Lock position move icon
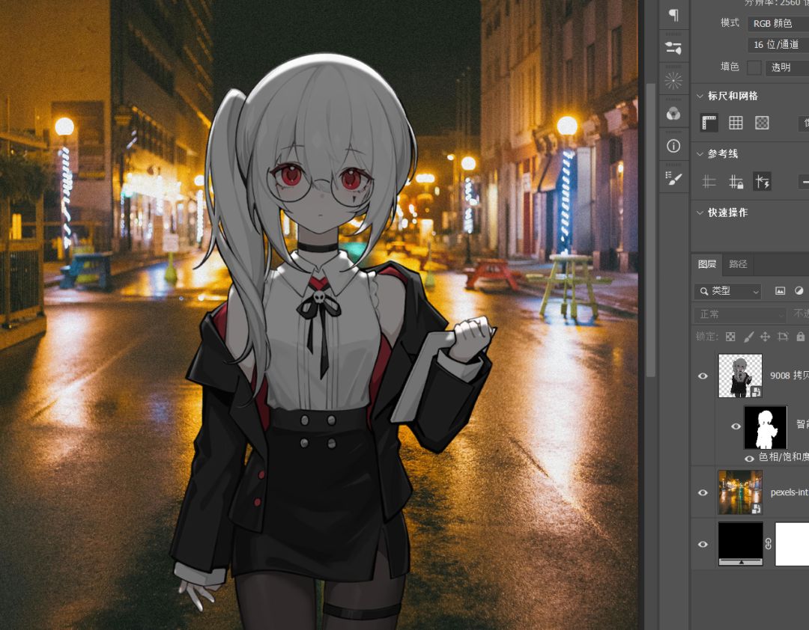This screenshot has height=630, width=809. (x=765, y=337)
